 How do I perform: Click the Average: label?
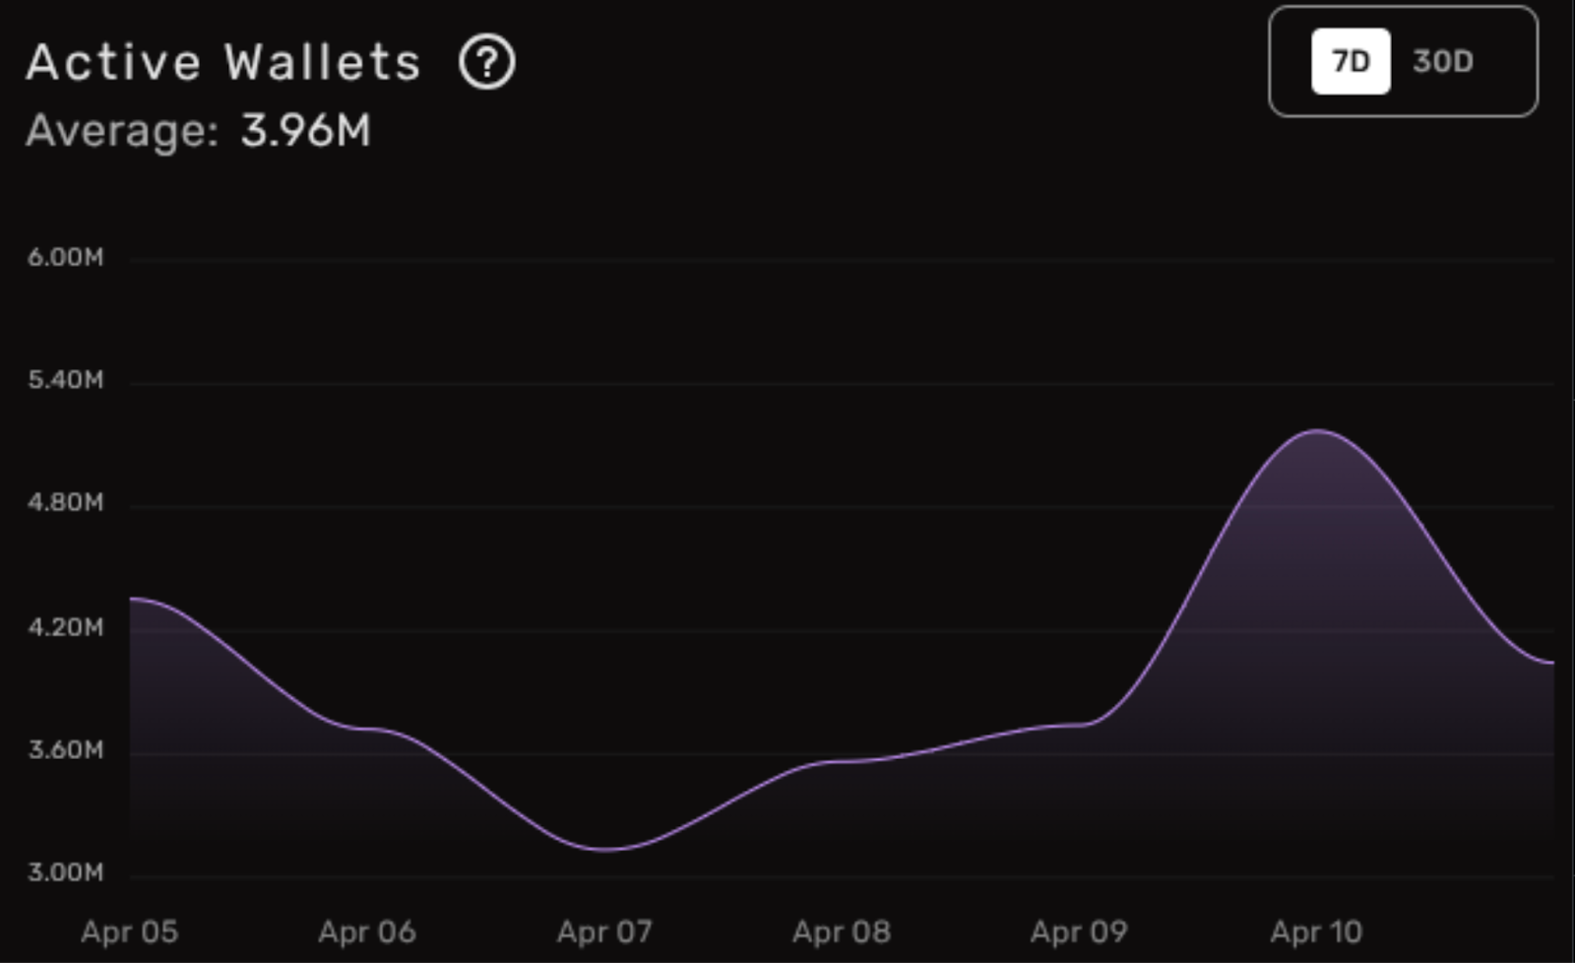(x=122, y=131)
